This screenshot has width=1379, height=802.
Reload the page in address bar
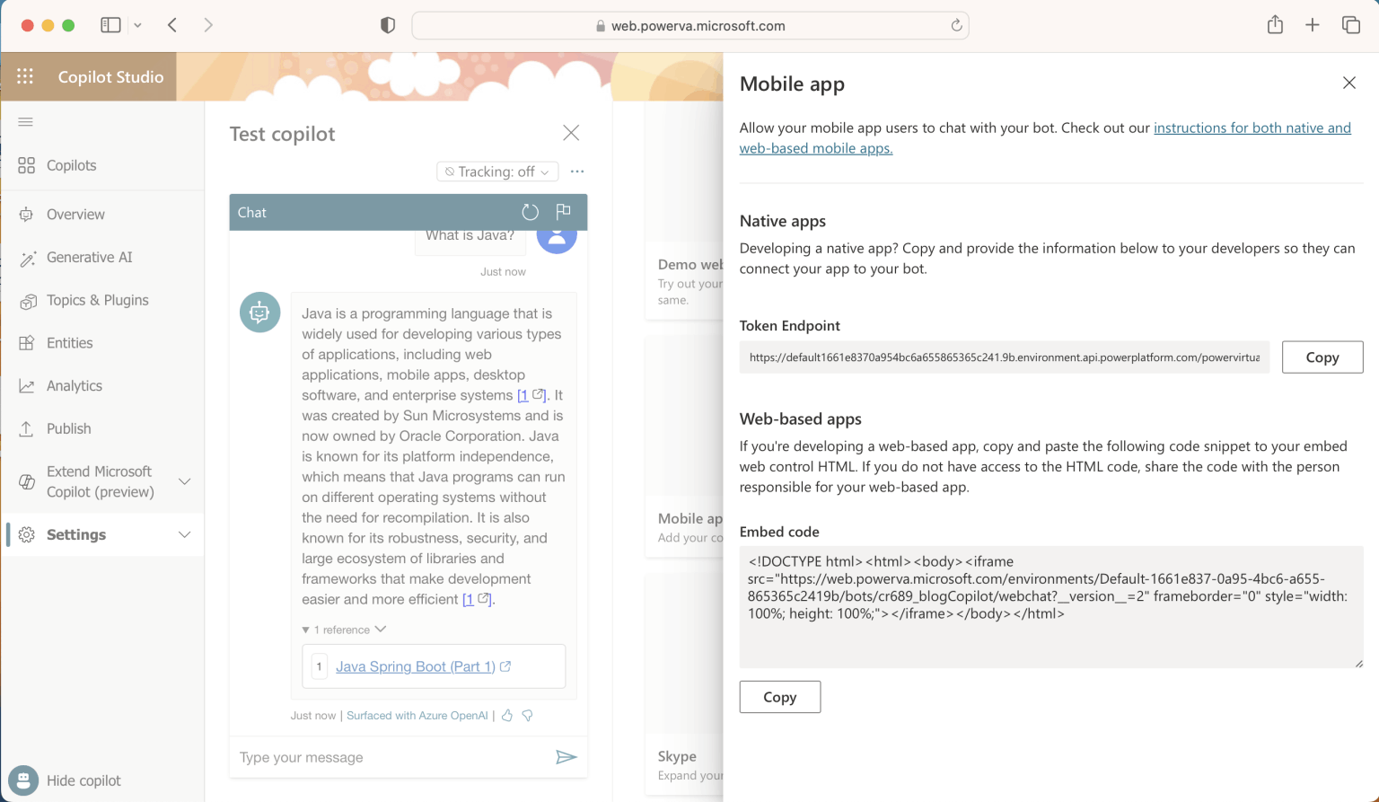[x=956, y=25]
